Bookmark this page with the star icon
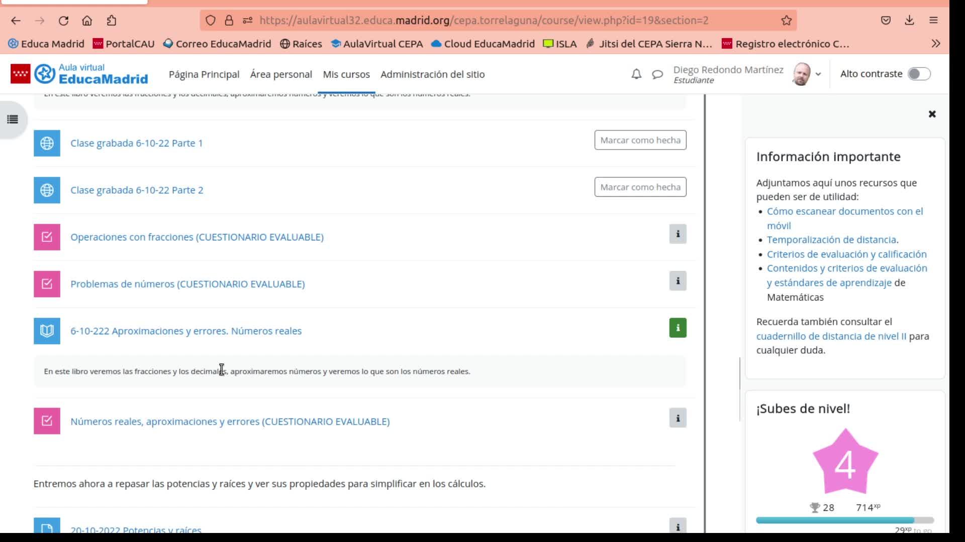The image size is (965, 542). (786, 21)
